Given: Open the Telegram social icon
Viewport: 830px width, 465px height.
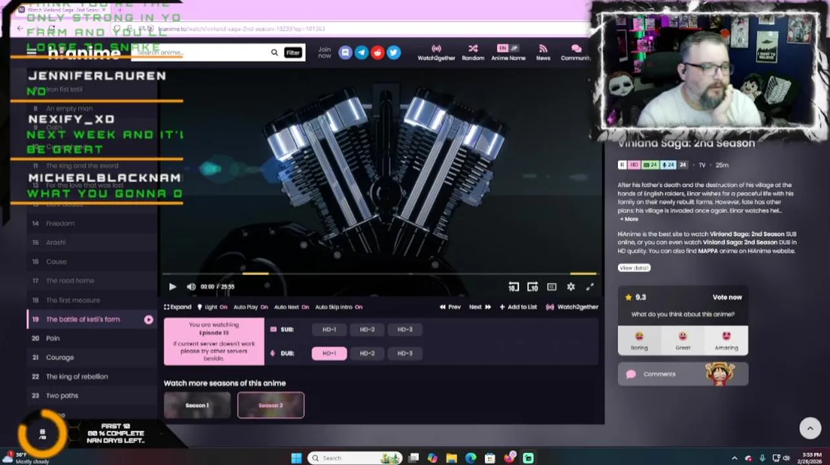Looking at the screenshot, I should click(361, 52).
